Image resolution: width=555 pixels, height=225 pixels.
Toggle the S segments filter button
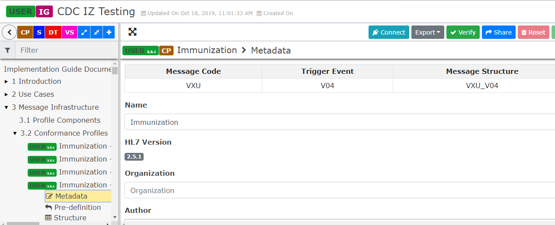pyautogui.click(x=39, y=32)
